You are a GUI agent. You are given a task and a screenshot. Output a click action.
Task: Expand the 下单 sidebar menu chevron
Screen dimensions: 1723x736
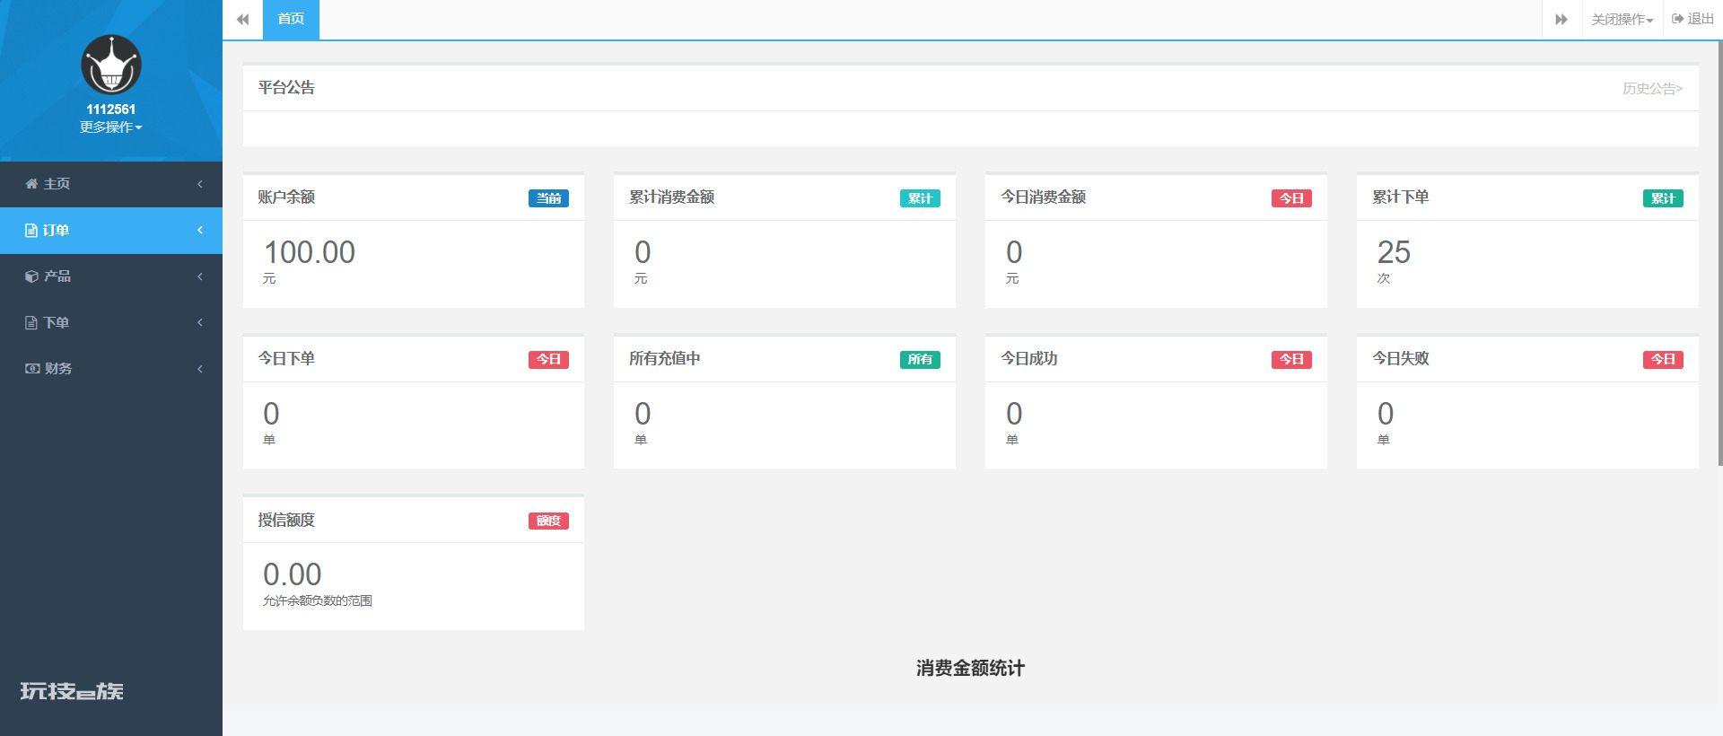coord(200,323)
